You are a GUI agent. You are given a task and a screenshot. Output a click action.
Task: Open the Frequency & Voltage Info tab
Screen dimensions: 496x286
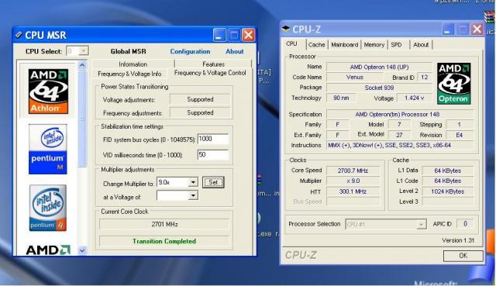coord(129,74)
